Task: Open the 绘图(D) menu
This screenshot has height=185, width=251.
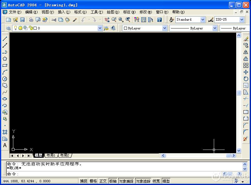Action: (112, 12)
